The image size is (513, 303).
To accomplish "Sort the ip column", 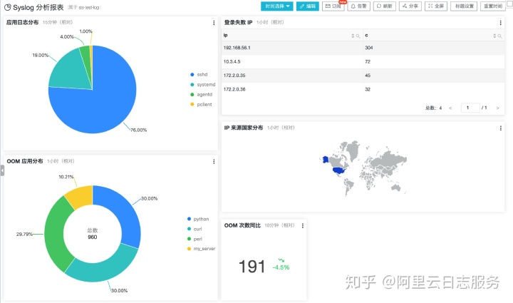I will 353,36.
